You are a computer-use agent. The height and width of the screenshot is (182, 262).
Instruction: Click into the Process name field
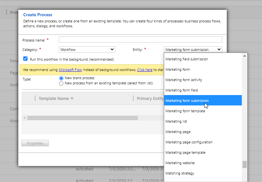click(x=140, y=40)
